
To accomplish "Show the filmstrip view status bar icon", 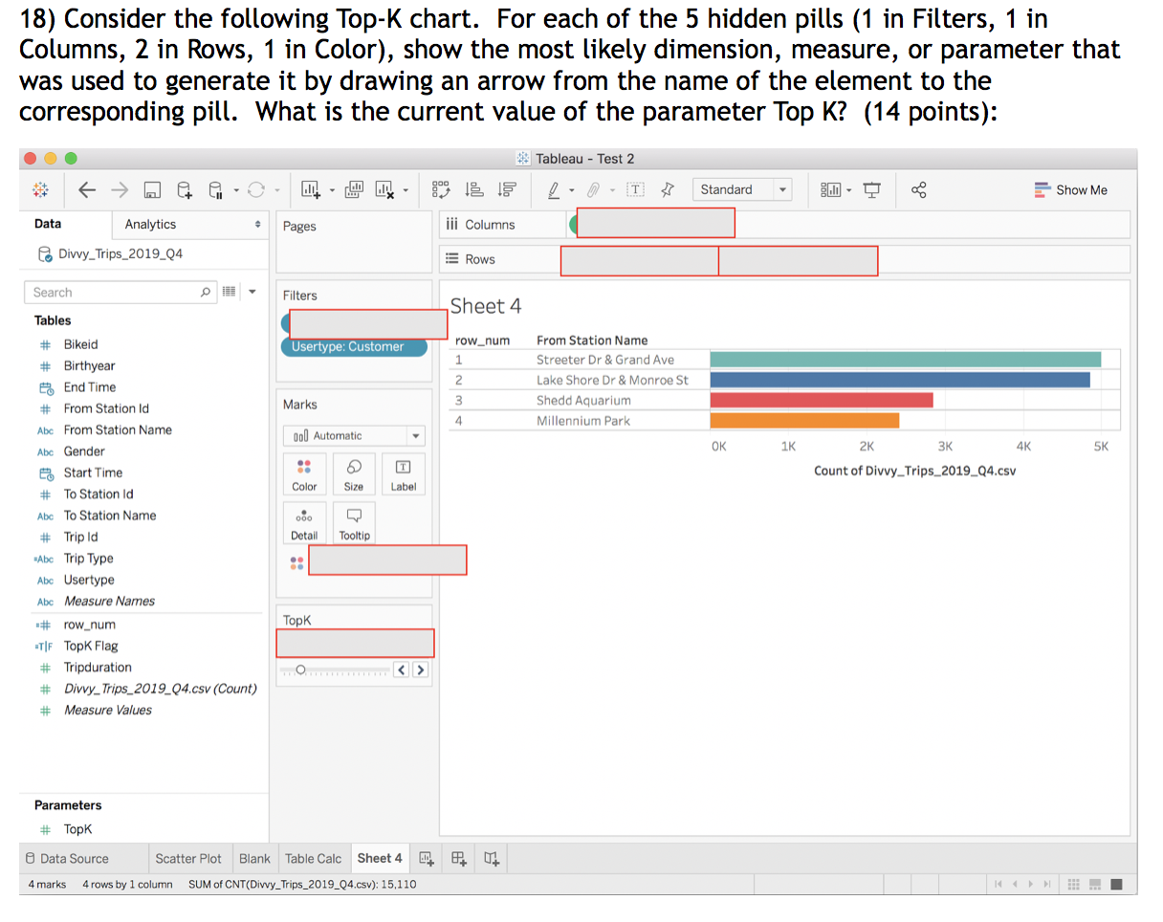I will click(x=1095, y=884).
